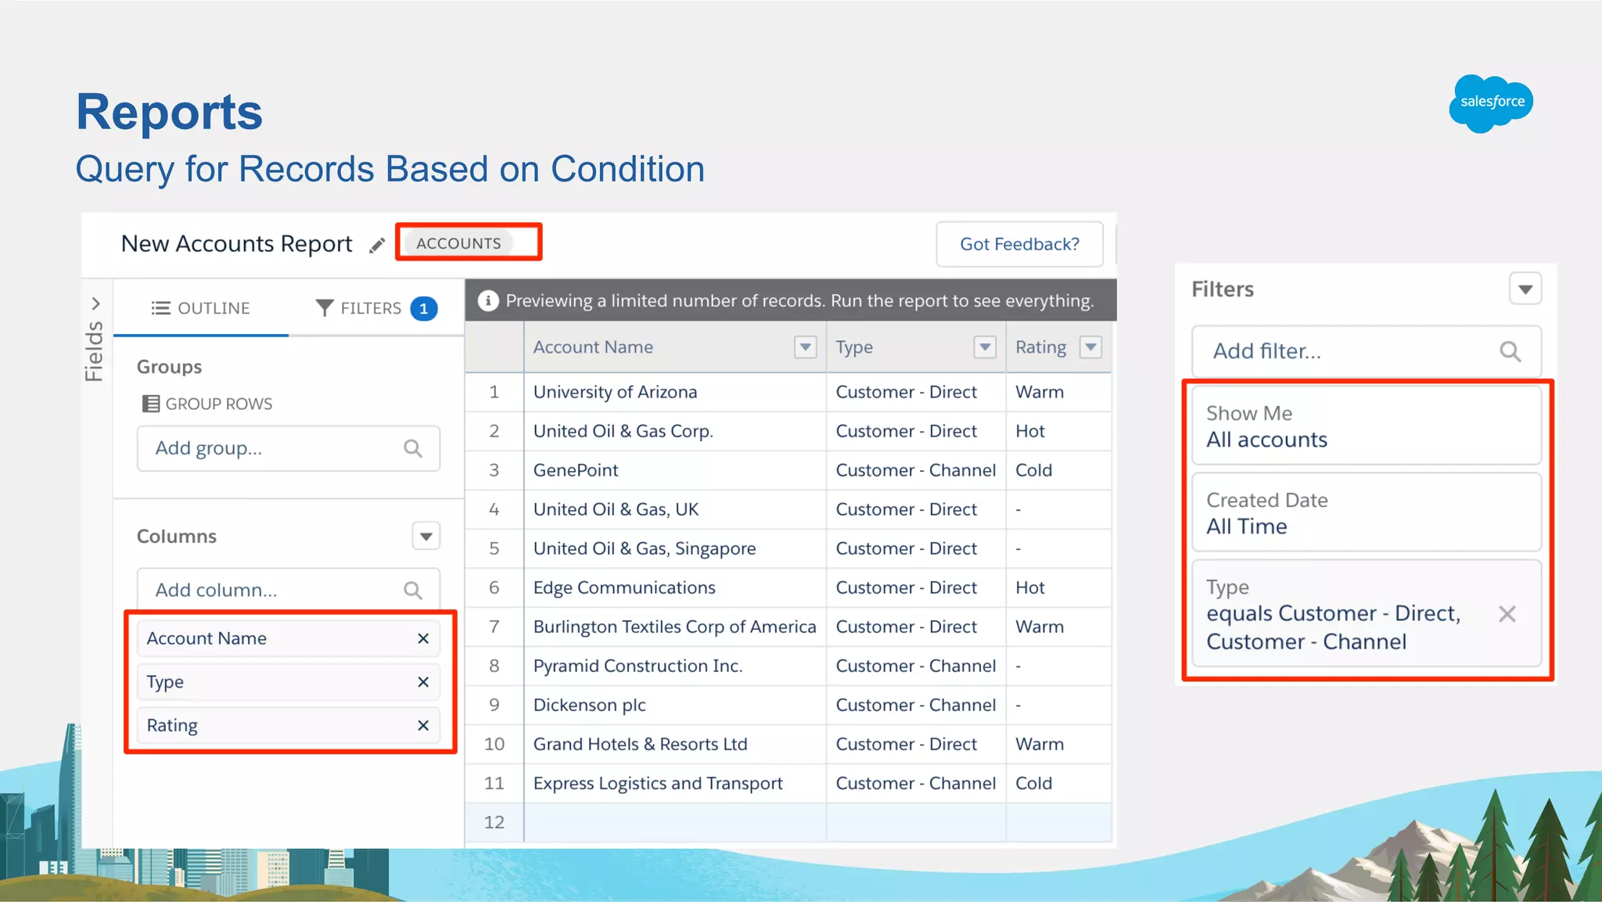Viewport: 1602px width, 902px height.
Task: Remove the Type column
Action: click(423, 682)
